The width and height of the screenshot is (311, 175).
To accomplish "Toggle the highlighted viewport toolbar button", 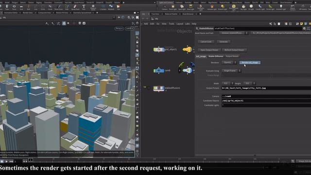I will pyautogui.click(x=64, y=23).
